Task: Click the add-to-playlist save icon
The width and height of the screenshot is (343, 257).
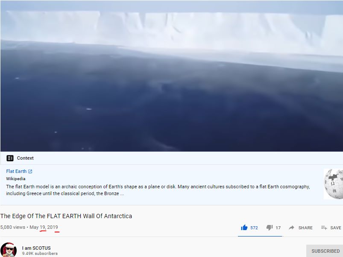Action: pyautogui.click(x=324, y=228)
